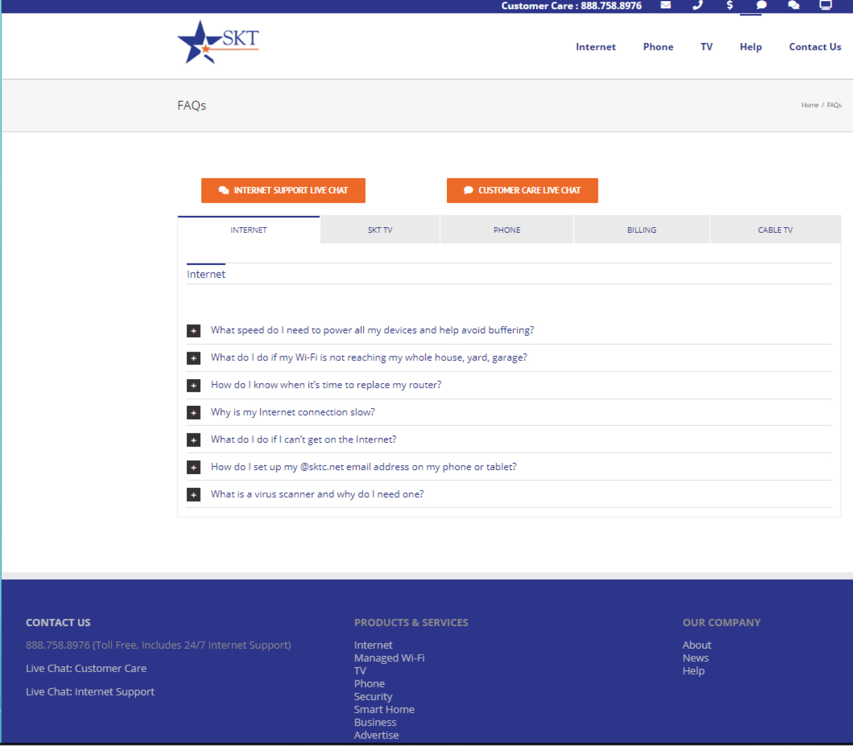This screenshot has width=853, height=746.
Task: Switch to the SKT TV tab
Action: pyautogui.click(x=380, y=230)
